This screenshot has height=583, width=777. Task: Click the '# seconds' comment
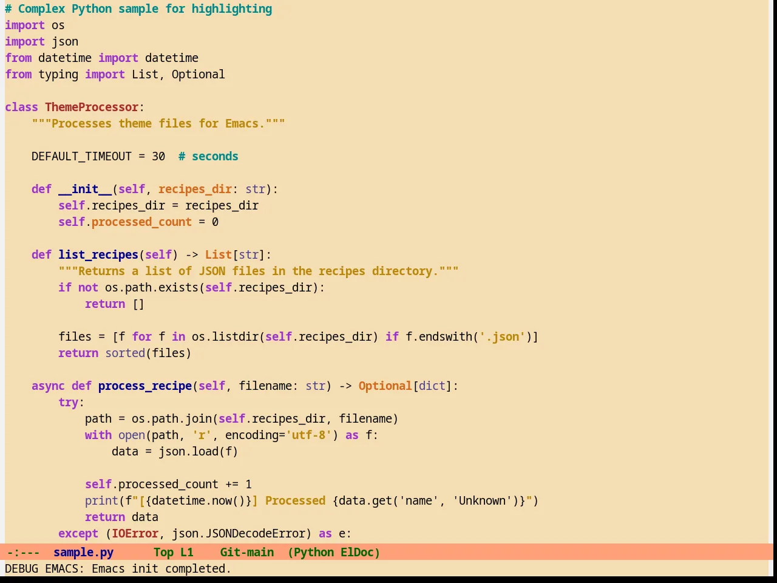coord(208,156)
